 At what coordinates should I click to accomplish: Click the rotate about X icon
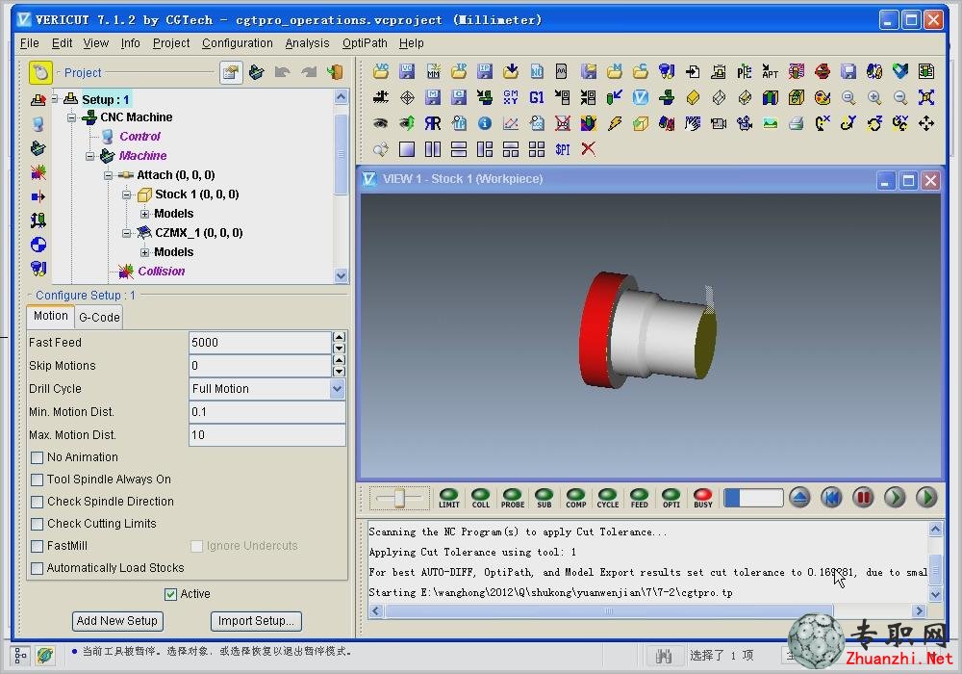coord(823,123)
